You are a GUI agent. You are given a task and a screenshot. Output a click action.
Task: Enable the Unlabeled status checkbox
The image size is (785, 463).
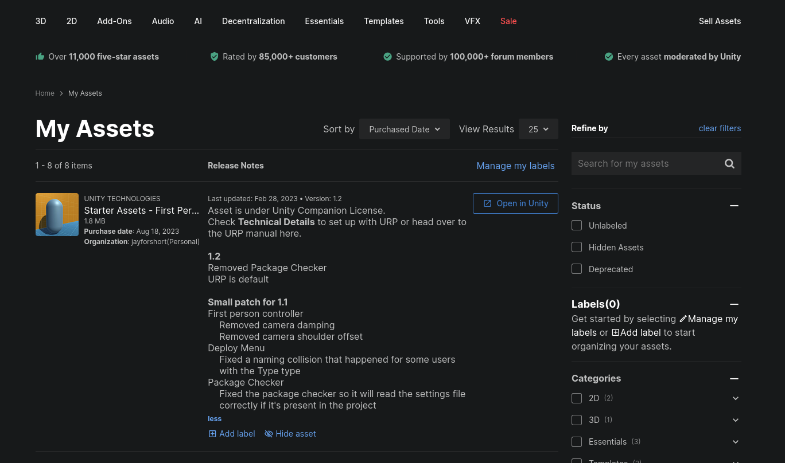tap(577, 226)
